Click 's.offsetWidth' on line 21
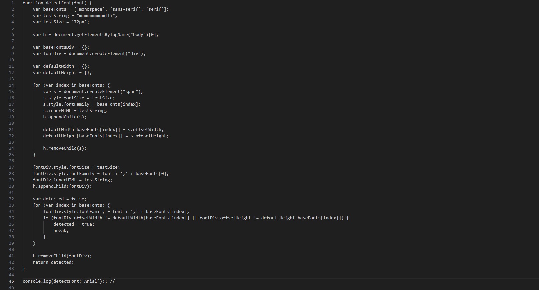539x290 pixels. pyautogui.click(x=144, y=129)
